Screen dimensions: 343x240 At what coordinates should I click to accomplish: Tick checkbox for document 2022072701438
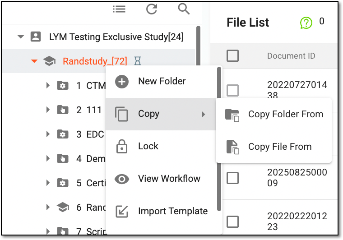232,90
